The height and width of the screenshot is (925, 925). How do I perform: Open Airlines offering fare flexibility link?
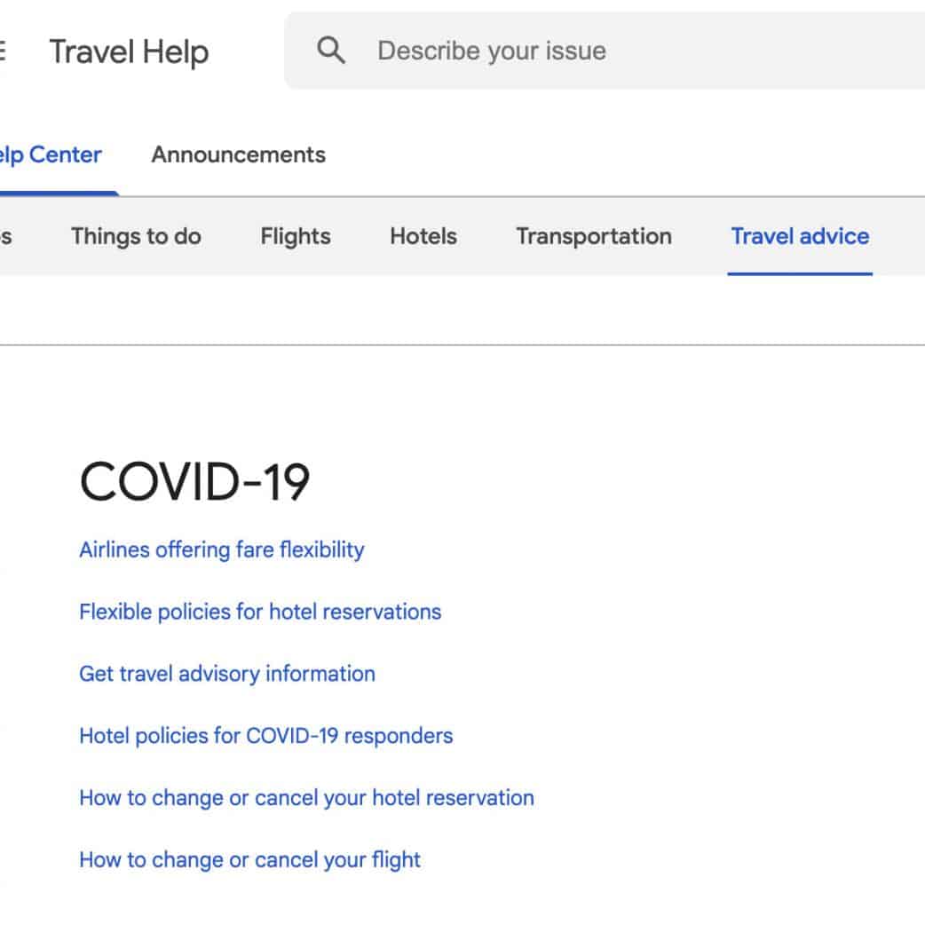(x=222, y=549)
